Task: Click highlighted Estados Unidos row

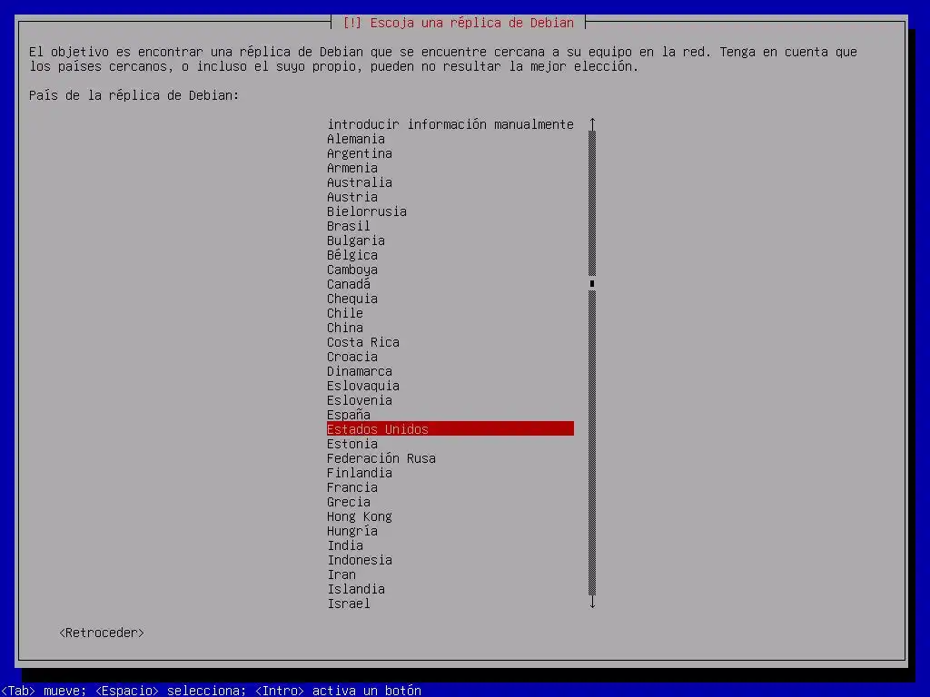Action: 450,428
